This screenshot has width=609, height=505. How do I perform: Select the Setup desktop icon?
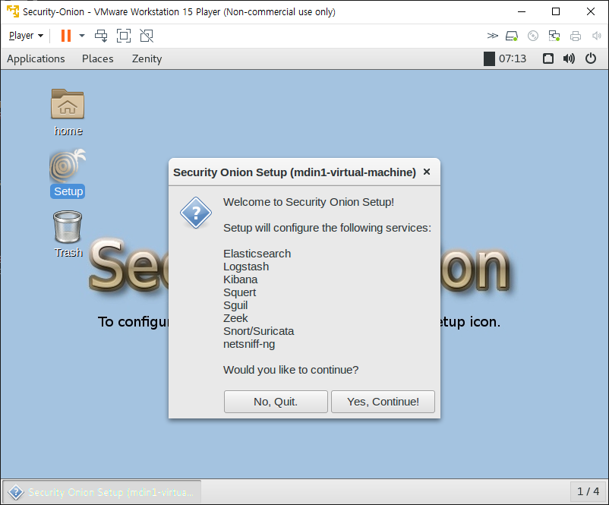68,174
